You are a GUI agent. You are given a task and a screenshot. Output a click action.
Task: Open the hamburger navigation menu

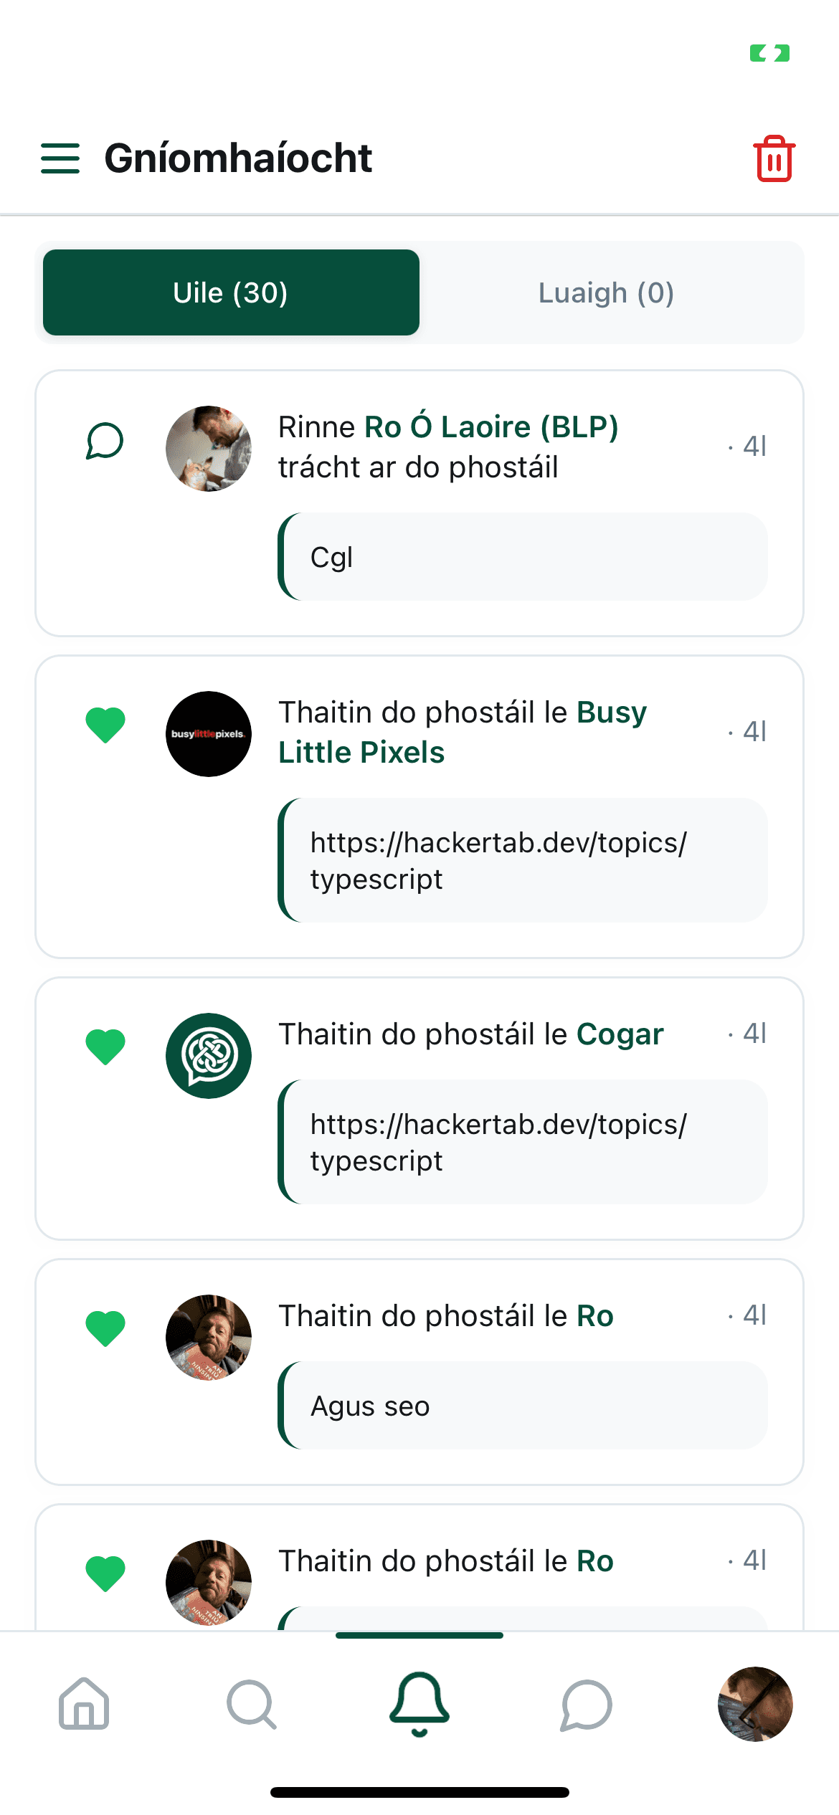[x=60, y=158]
